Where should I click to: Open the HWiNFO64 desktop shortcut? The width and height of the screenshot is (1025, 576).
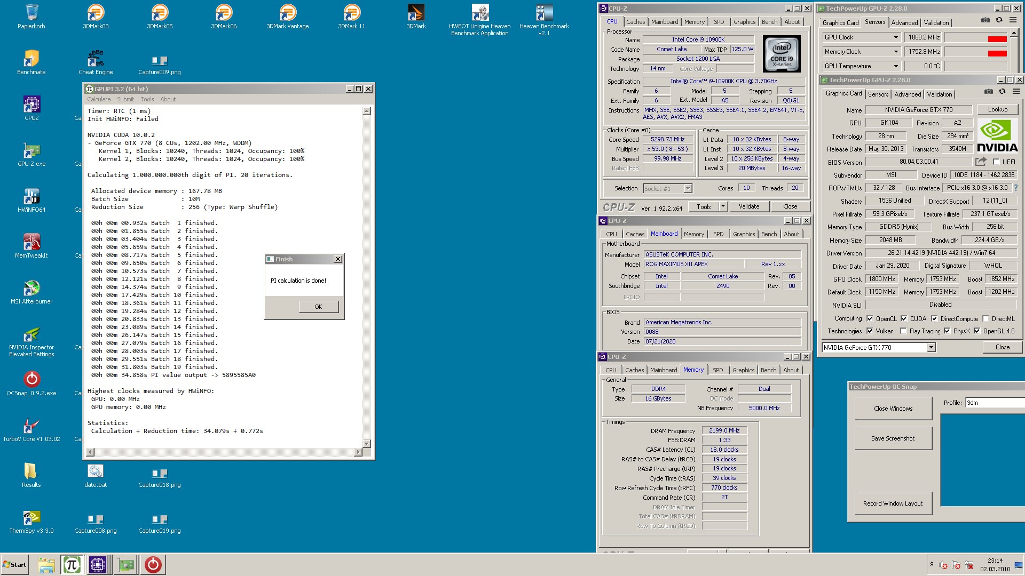(31, 199)
